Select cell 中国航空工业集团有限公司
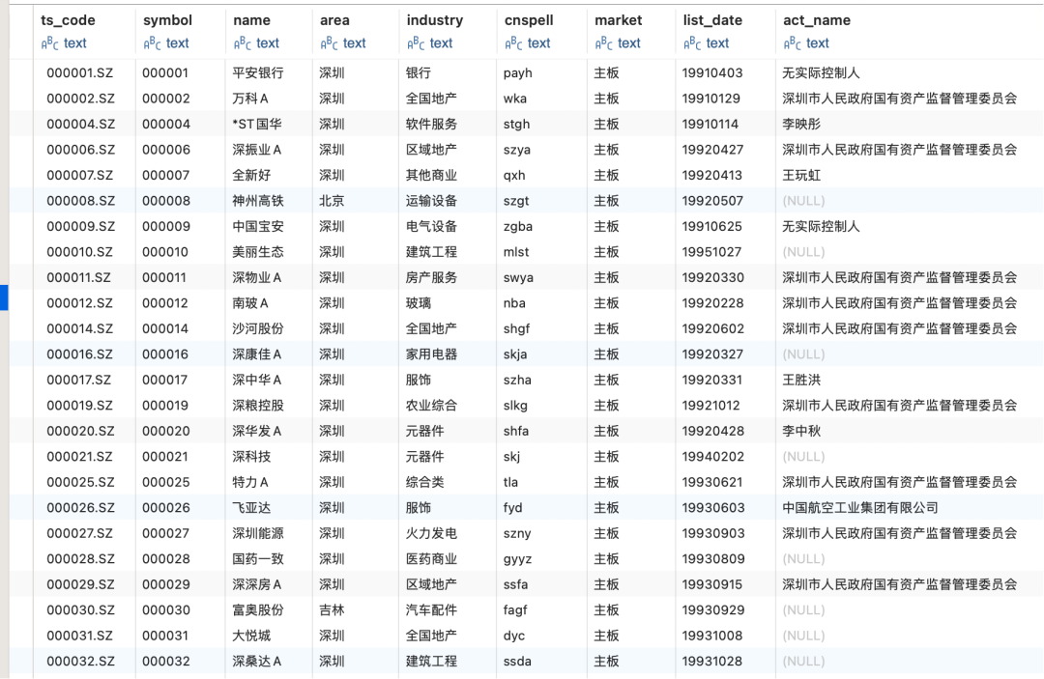 pos(860,508)
